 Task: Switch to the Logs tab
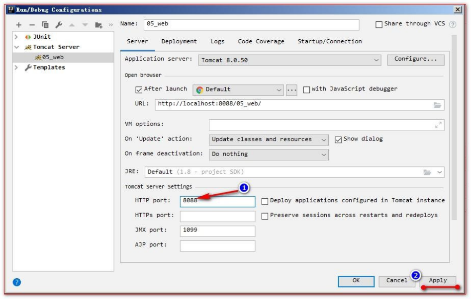pyautogui.click(x=217, y=41)
